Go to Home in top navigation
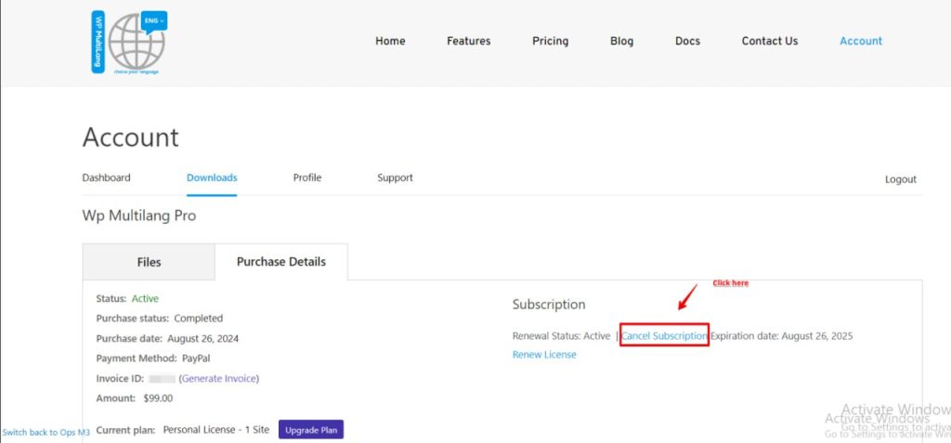951x443 pixels. pos(390,41)
